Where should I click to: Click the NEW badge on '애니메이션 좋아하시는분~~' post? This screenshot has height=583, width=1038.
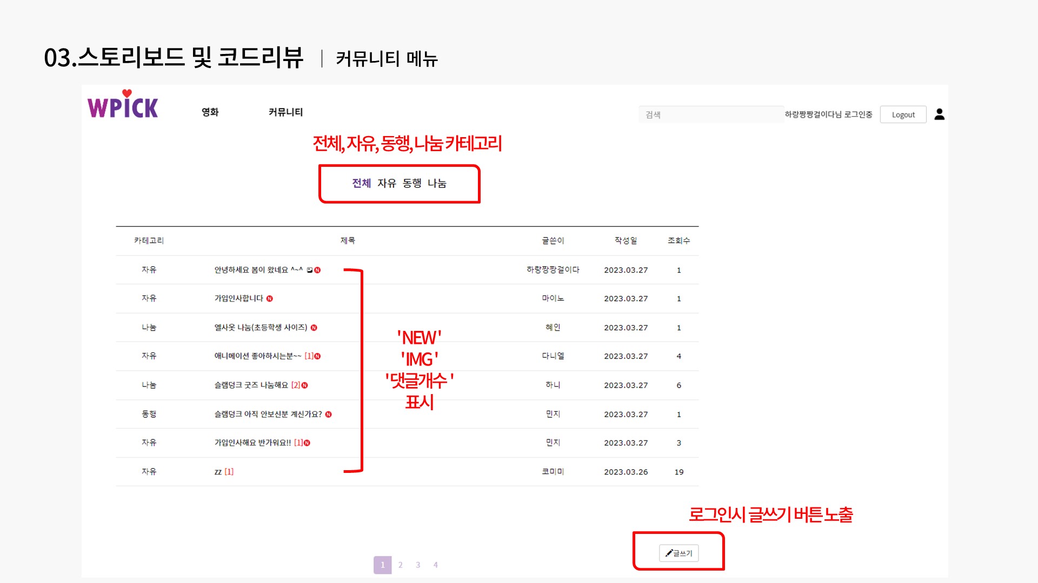(318, 356)
